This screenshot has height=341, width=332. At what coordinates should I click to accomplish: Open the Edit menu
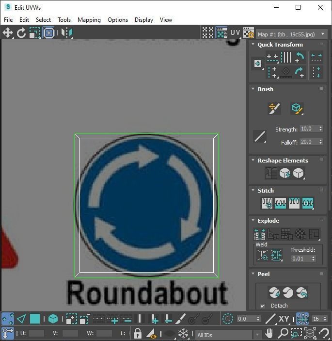[24, 20]
